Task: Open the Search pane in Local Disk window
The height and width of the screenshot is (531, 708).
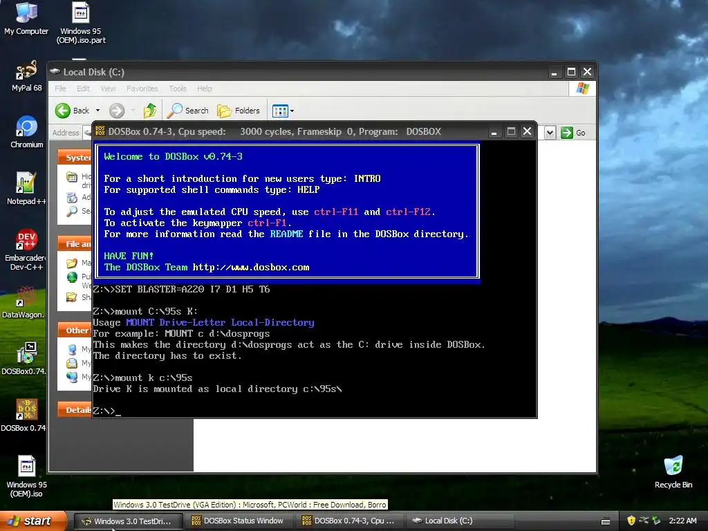Action: (188, 111)
